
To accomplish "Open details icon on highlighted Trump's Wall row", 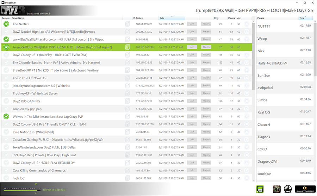I will 128,47.
